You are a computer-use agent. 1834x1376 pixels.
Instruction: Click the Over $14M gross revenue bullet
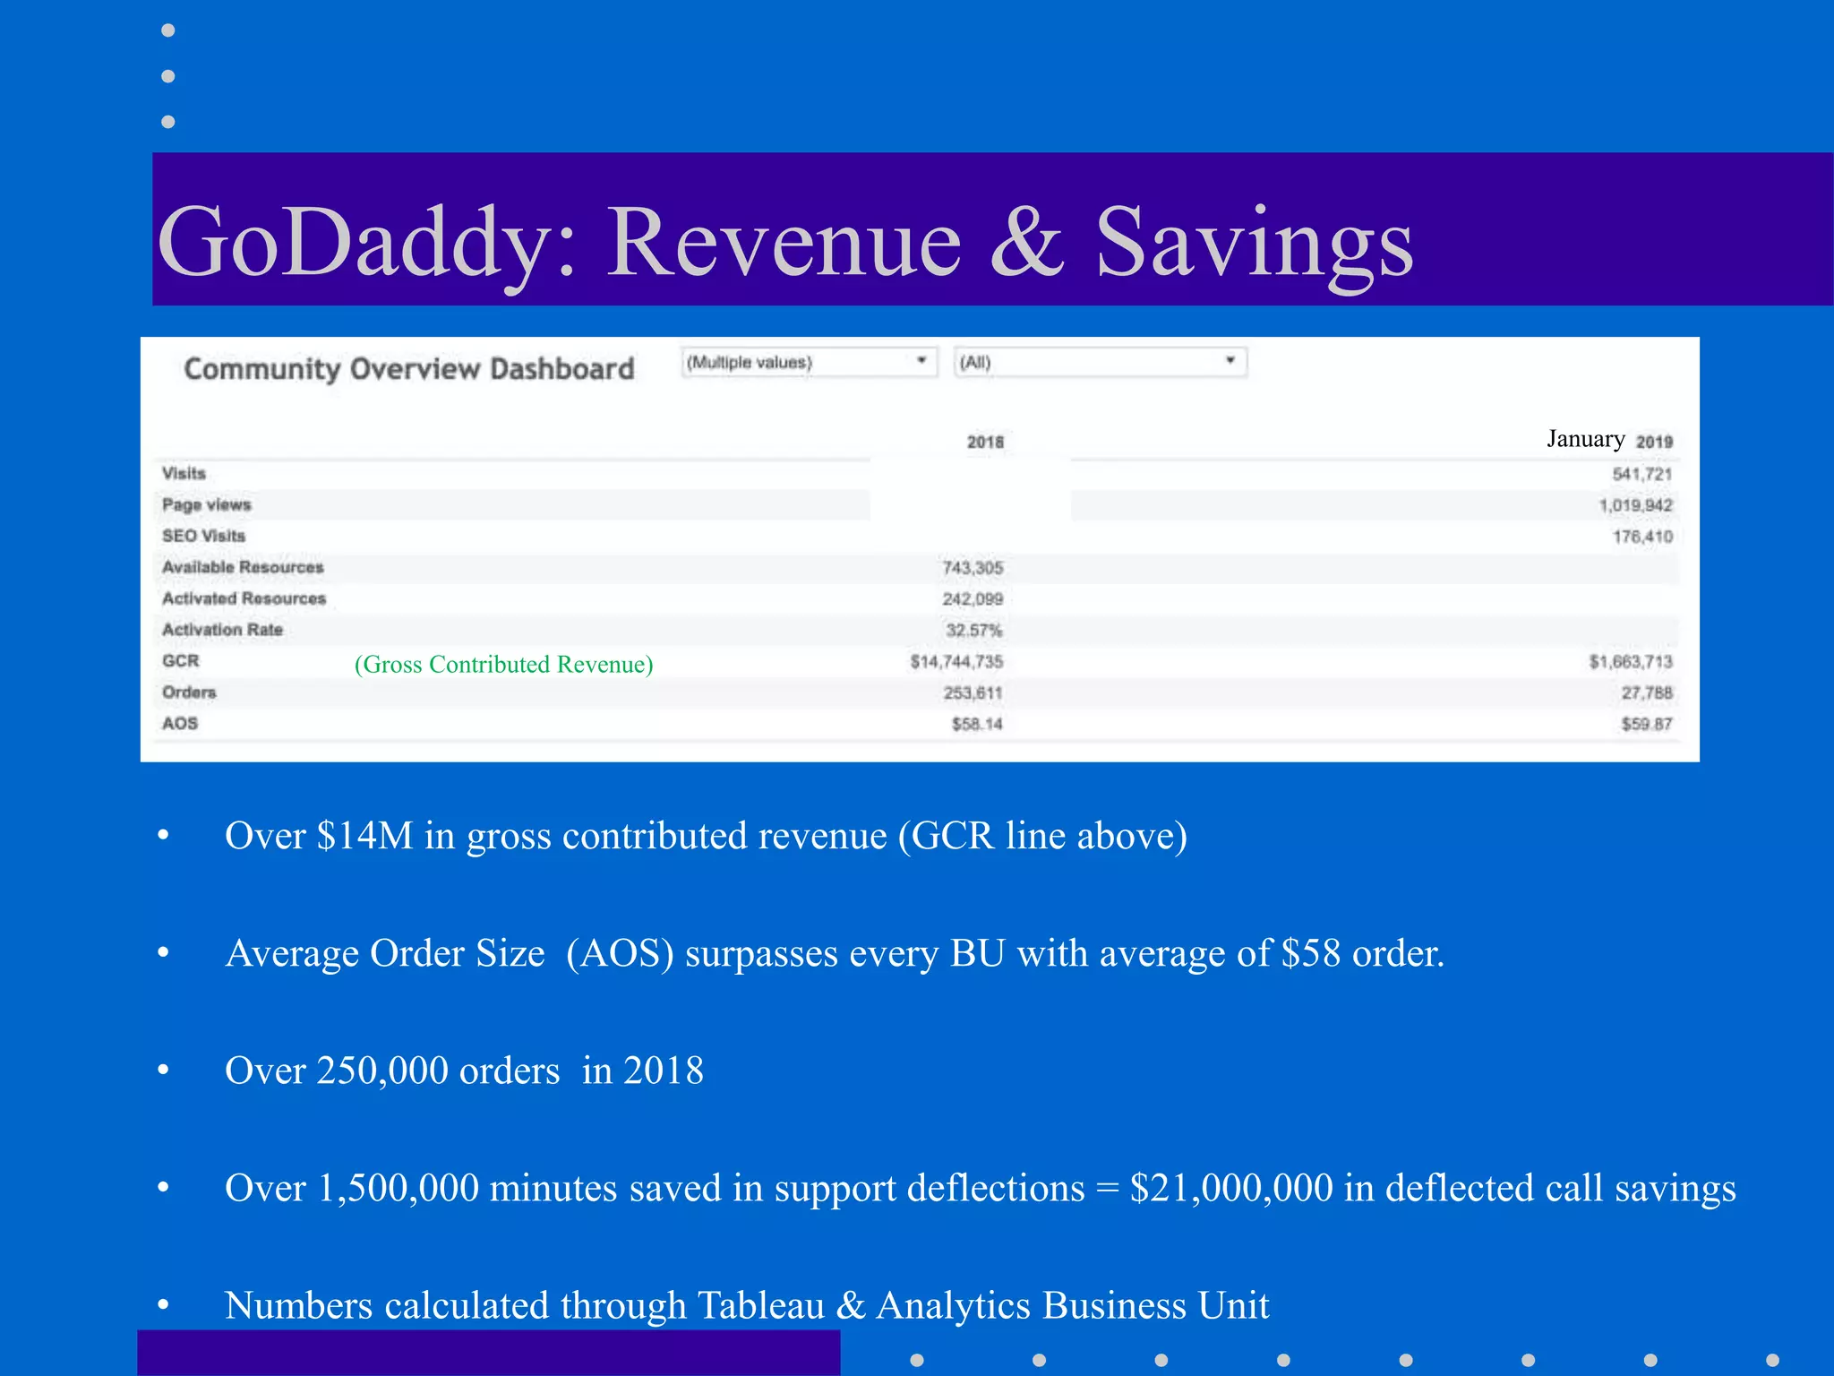click(x=706, y=836)
